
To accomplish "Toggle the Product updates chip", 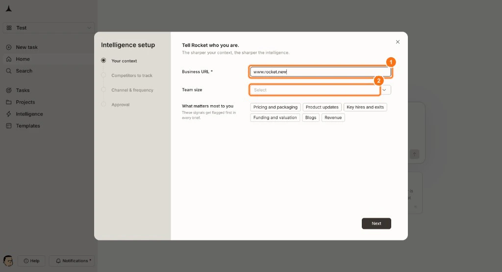I will point(322,107).
